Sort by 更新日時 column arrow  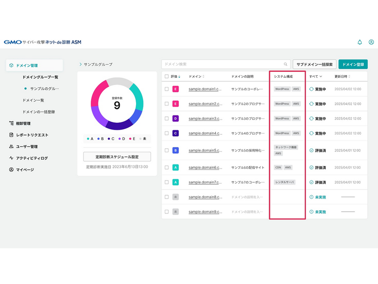[x=350, y=76]
